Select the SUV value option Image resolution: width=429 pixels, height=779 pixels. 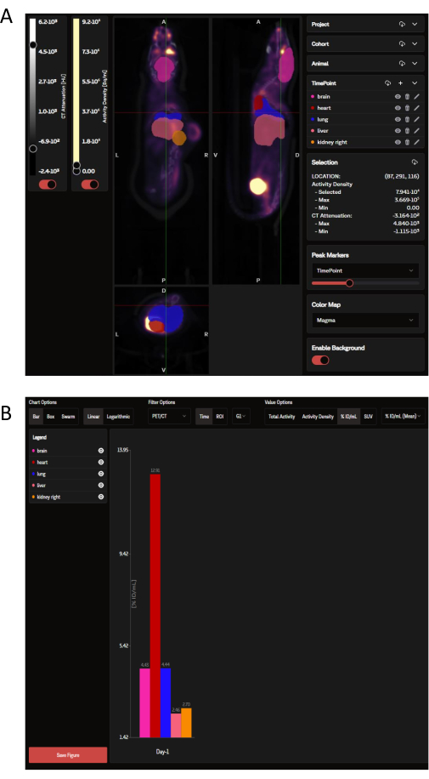coord(368,417)
